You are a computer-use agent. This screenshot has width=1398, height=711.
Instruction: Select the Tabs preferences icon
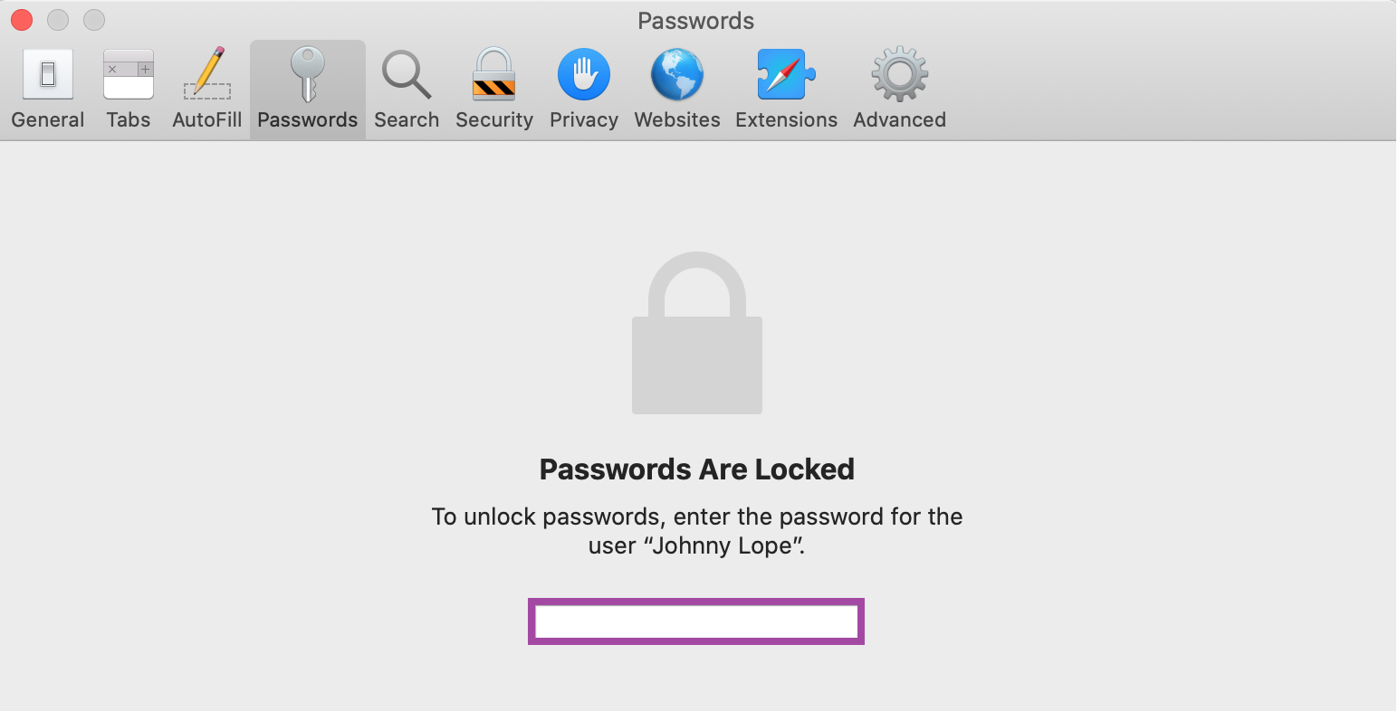pos(129,74)
